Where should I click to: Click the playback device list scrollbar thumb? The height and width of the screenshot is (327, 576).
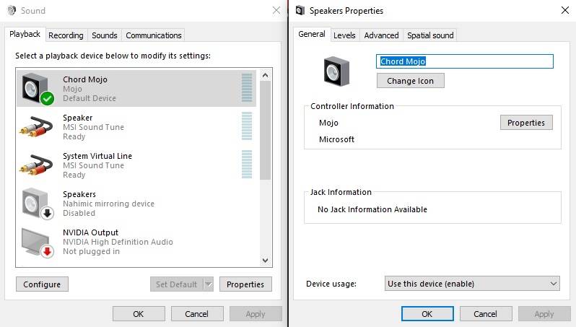pos(265,131)
